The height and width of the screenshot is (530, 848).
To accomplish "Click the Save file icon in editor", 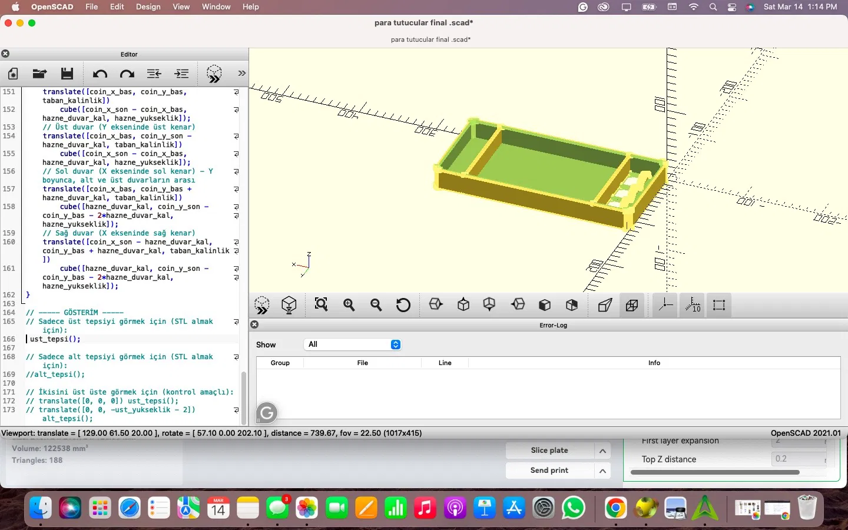I will tap(67, 74).
